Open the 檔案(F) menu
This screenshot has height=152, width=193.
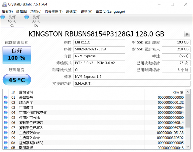click(8, 12)
